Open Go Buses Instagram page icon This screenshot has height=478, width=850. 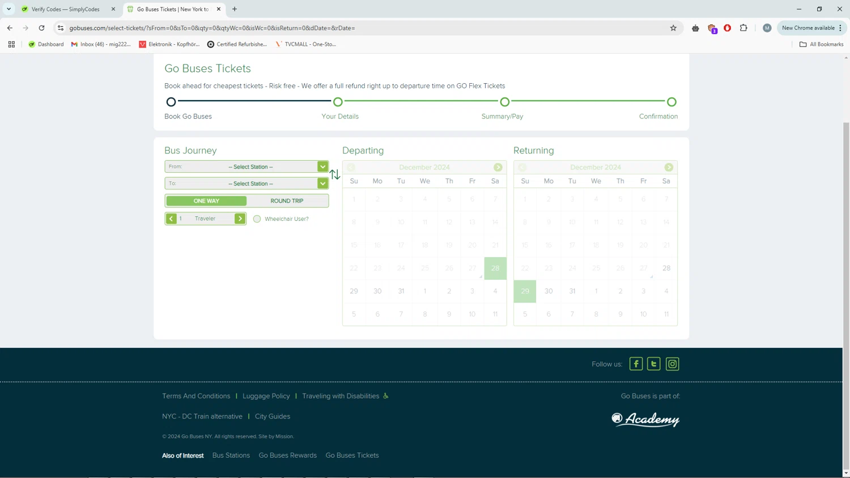click(x=673, y=364)
